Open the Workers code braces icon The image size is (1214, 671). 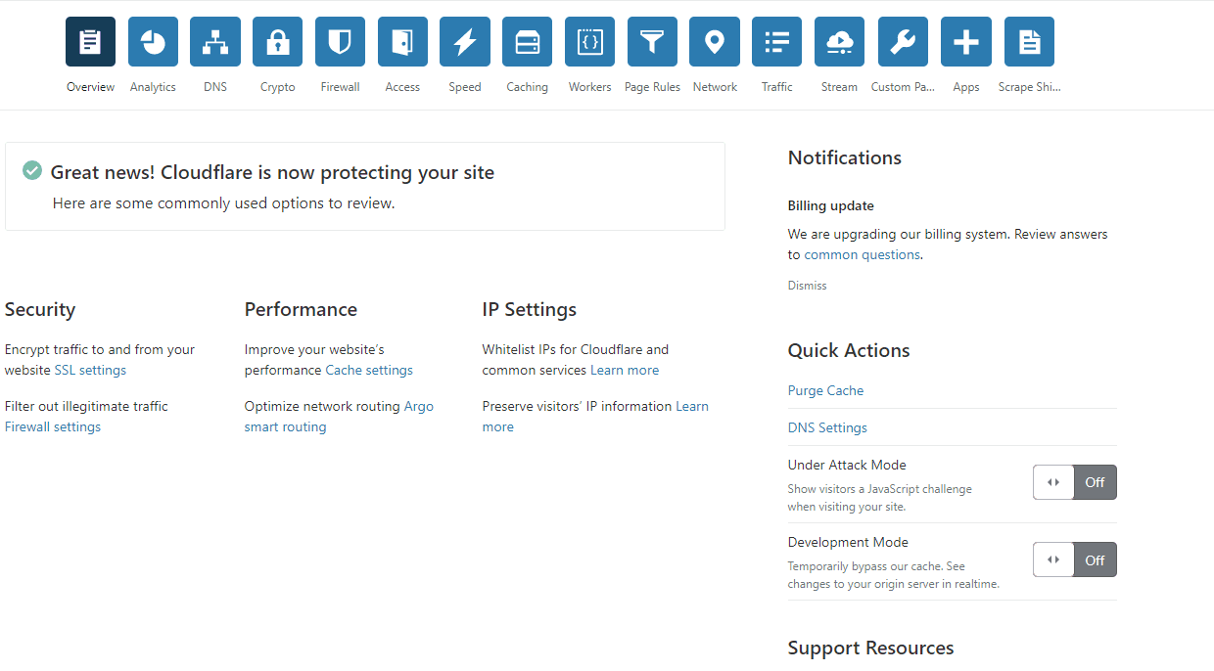[589, 42]
